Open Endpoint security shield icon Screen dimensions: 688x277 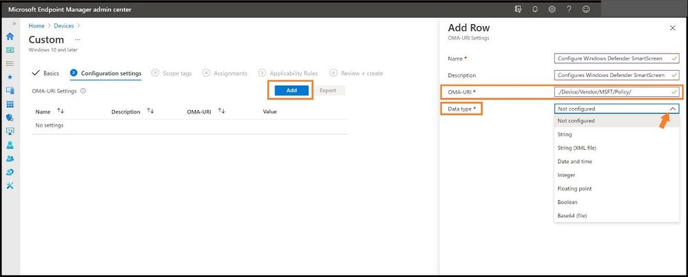(x=10, y=118)
